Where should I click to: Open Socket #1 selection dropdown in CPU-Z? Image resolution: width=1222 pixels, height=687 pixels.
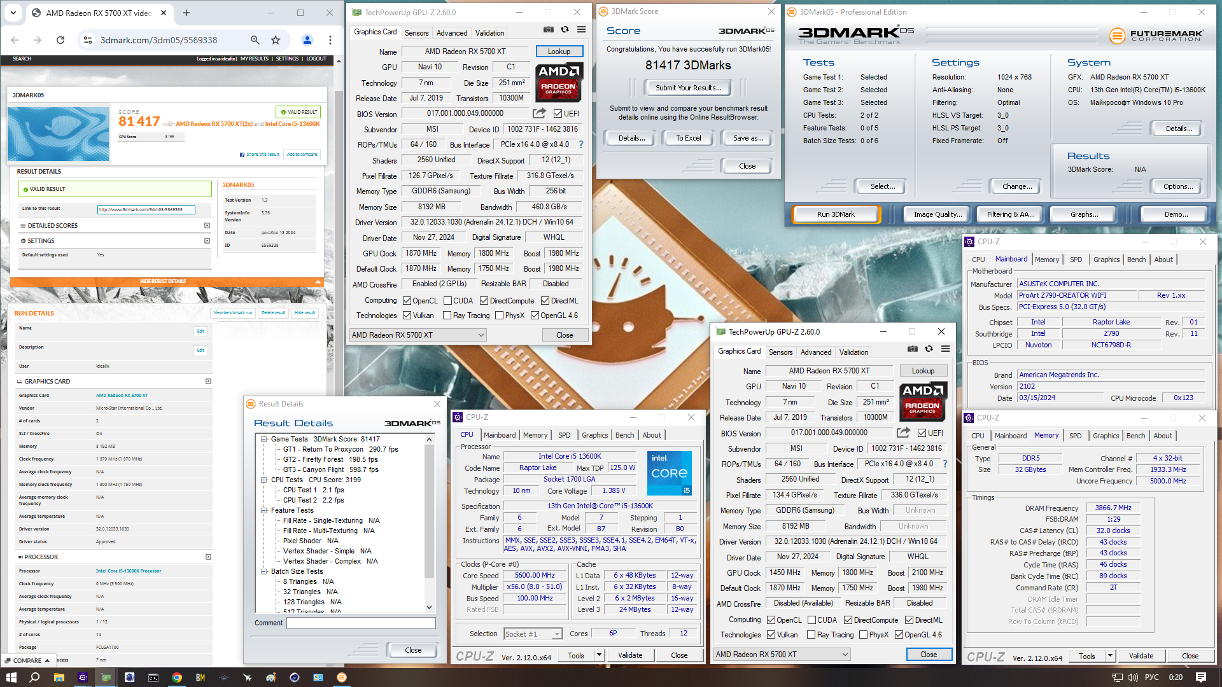(x=533, y=634)
